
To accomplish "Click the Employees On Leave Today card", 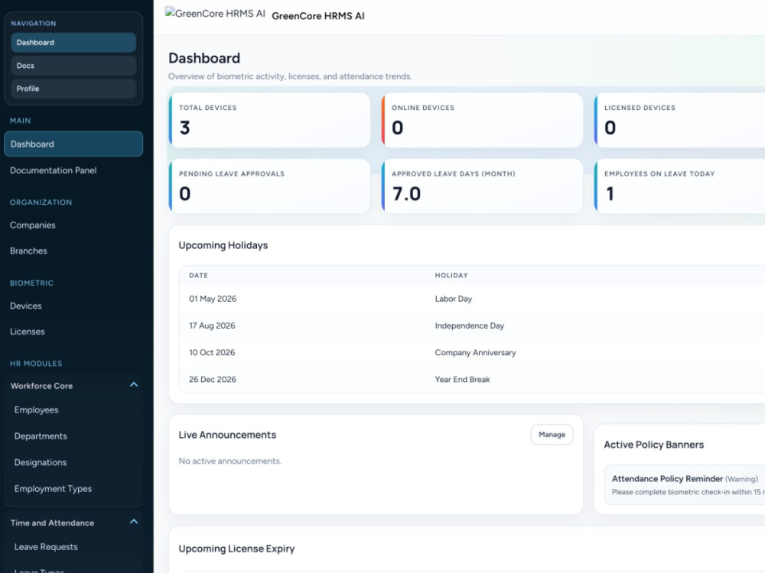I will 679,186.
